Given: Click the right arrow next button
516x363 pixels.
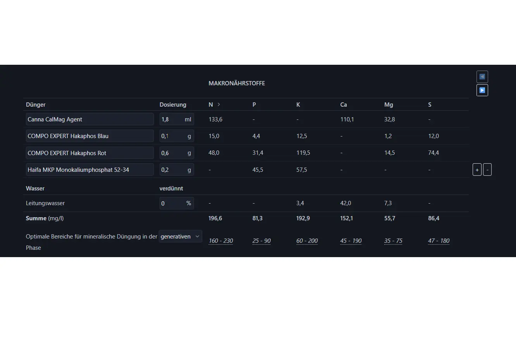Looking at the screenshot, I should click(x=482, y=90).
